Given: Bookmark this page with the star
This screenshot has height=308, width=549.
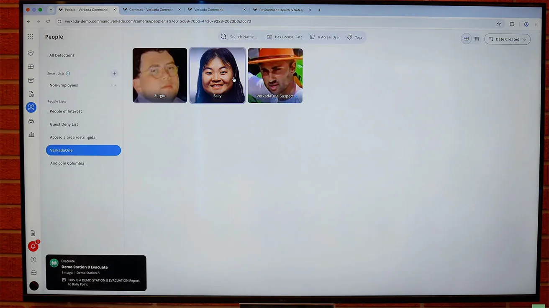Looking at the screenshot, I should click(x=499, y=24).
